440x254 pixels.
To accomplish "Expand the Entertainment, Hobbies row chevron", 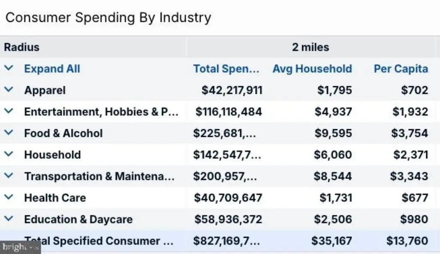I will (9, 111).
